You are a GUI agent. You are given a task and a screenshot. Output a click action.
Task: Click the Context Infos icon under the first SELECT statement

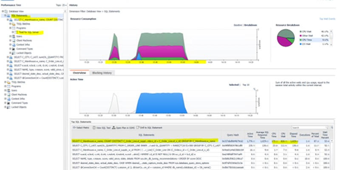click(14, 45)
